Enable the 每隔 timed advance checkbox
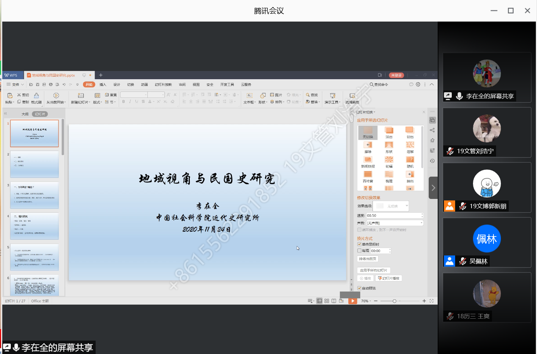This screenshot has height=354, width=537. pyautogui.click(x=359, y=251)
